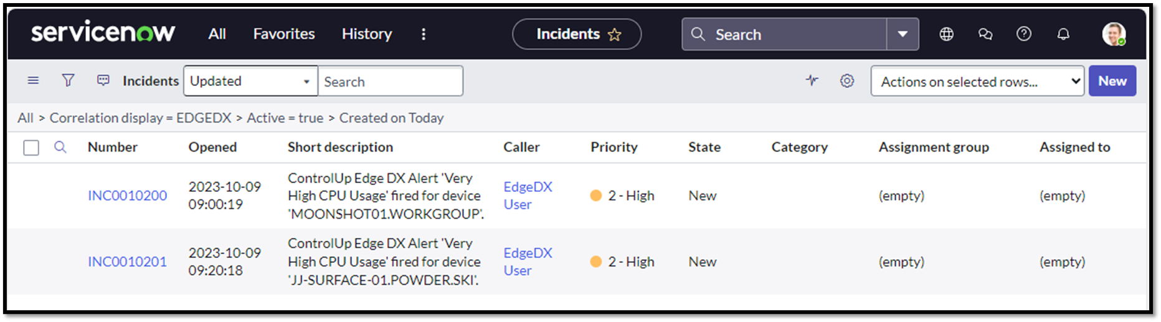
Task: Open the Favorites menu
Action: point(284,34)
